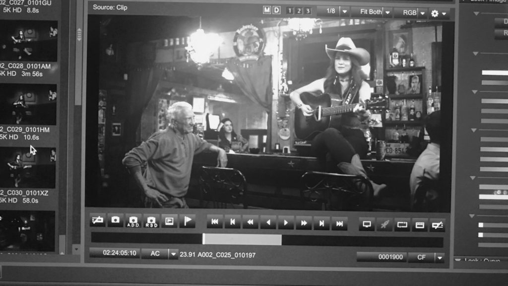Click the clip browser vertical scrollbar grip
508x286 pixels.
[79, 34]
